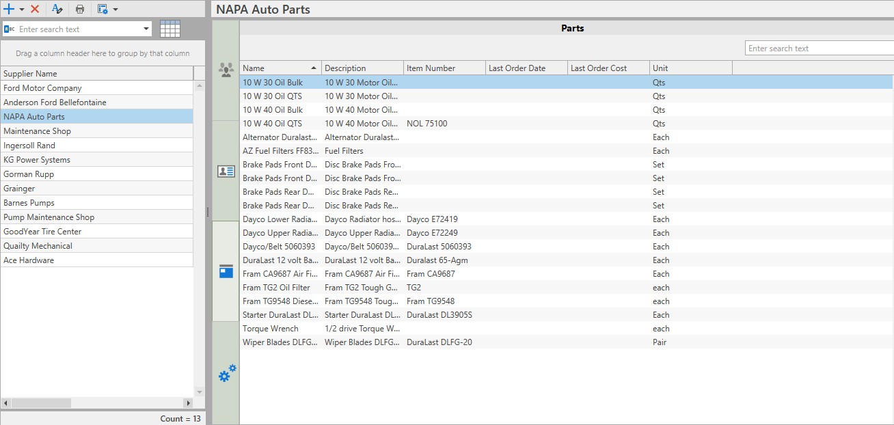Click item number NOL 75100
The width and height of the screenshot is (894, 425).
point(427,124)
